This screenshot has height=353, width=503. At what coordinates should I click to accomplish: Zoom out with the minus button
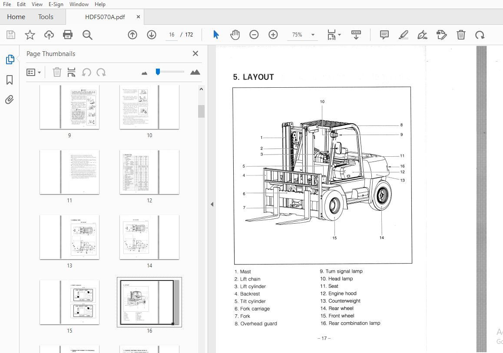(x=254, y=35)
